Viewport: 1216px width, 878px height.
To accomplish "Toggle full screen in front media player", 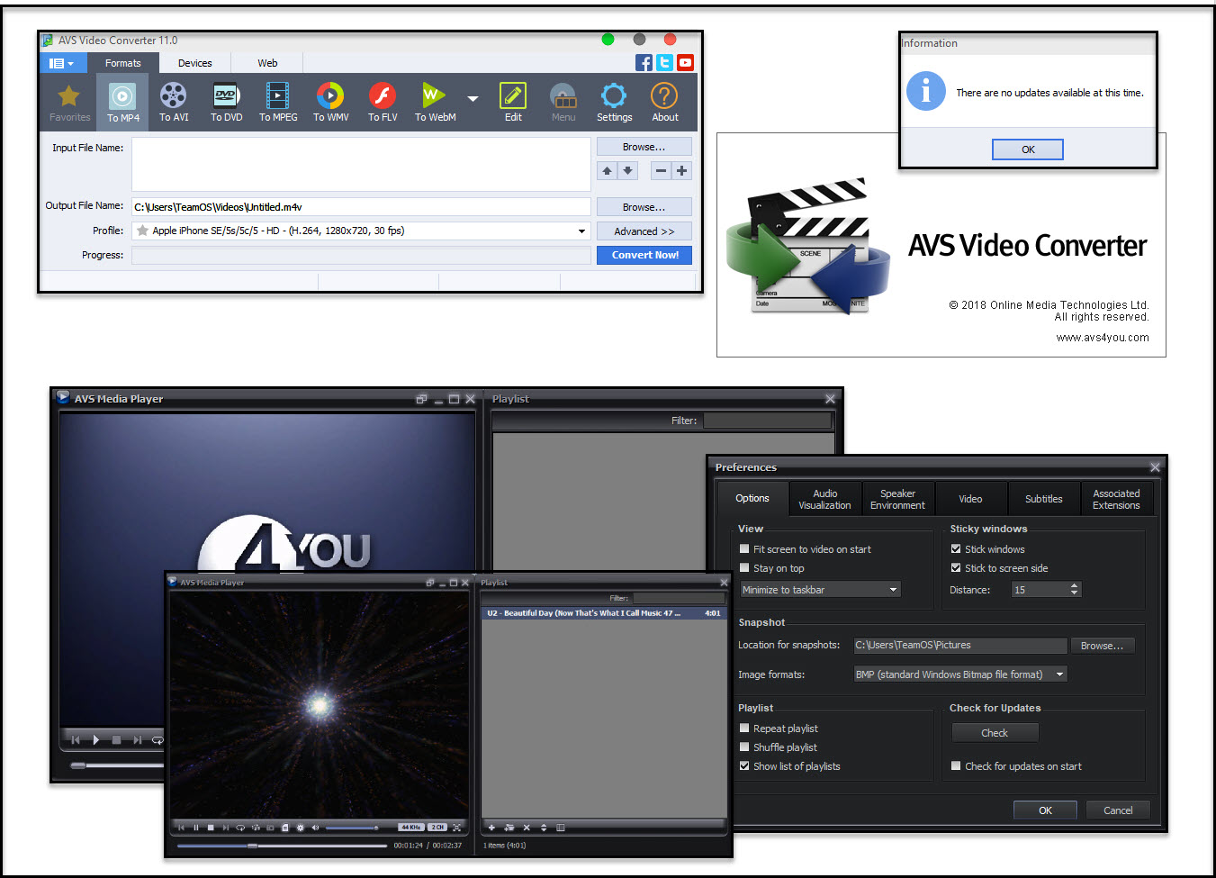I will (x=456, y=827).
